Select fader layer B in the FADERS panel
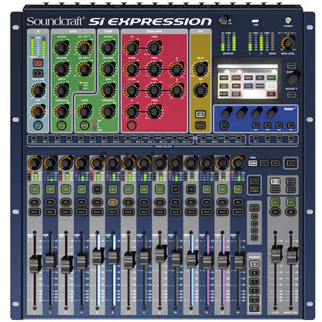Viewport: 322px width, 322px height. (254, 273)
